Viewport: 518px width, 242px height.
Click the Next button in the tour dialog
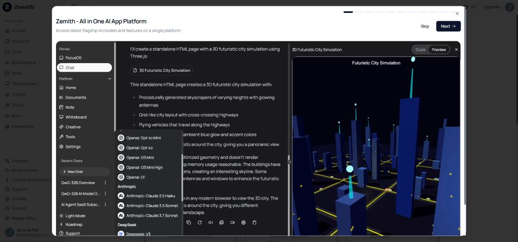(448, 26)
